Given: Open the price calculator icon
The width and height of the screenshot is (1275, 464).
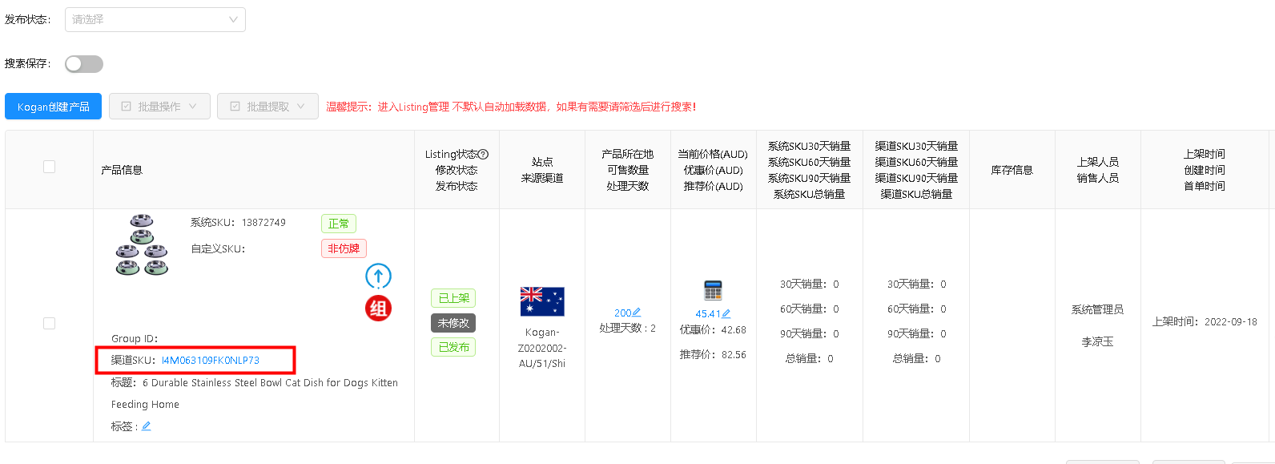Looking at the screenshot, I should [713, 290].
